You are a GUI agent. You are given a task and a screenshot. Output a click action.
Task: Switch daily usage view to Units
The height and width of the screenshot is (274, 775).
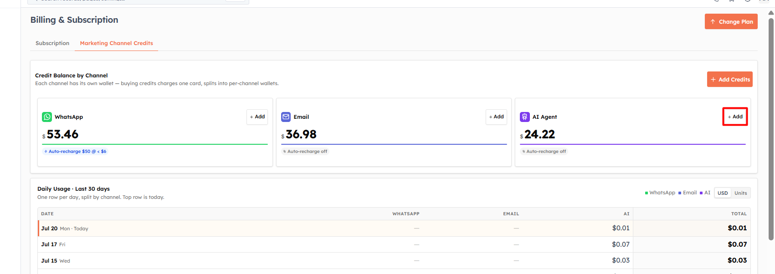click(x=741, y=193)
